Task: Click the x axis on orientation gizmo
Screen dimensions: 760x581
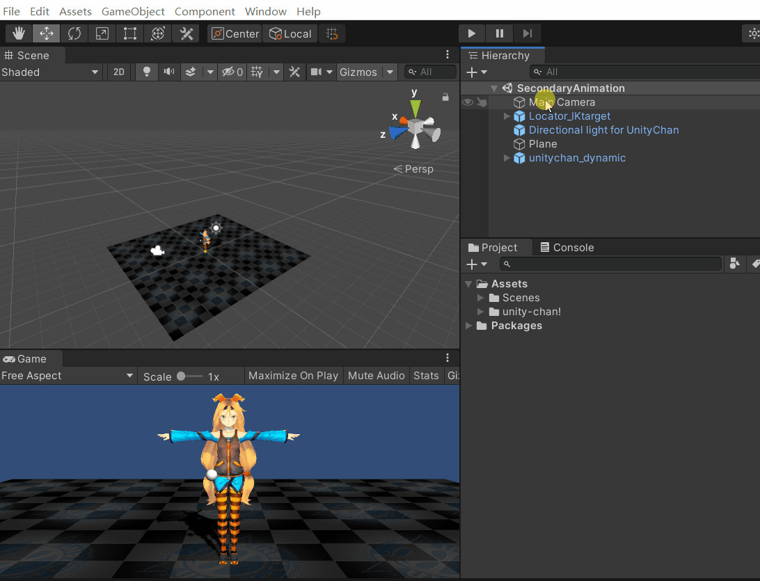Action: point(403,120)
